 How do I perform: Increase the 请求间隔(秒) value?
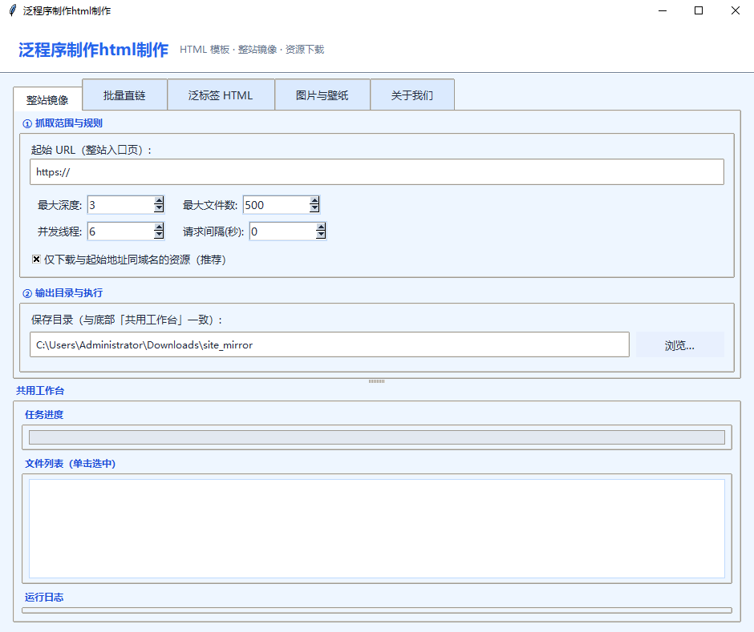pyautogui.click(x=321, y=227)
